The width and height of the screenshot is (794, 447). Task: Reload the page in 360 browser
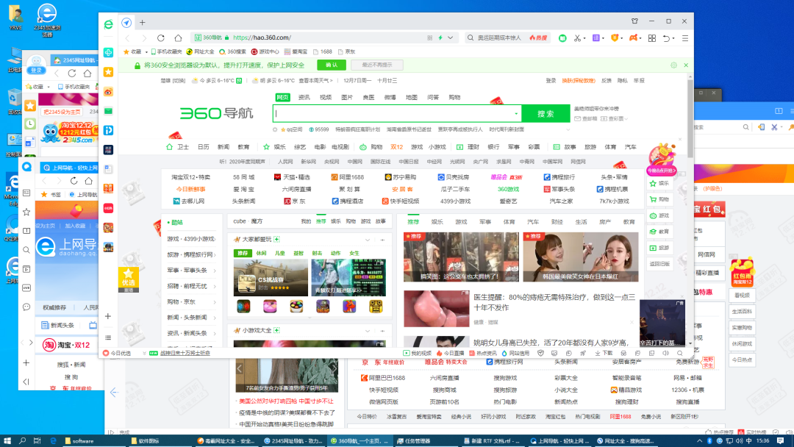click(160, 38)
